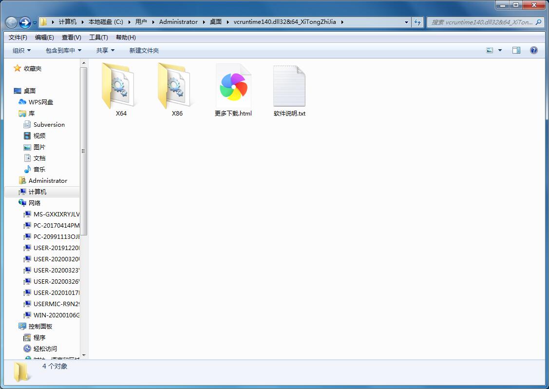Click the folder icon in address bar
This screenshot has width=549, height=389.
[43, 22]
